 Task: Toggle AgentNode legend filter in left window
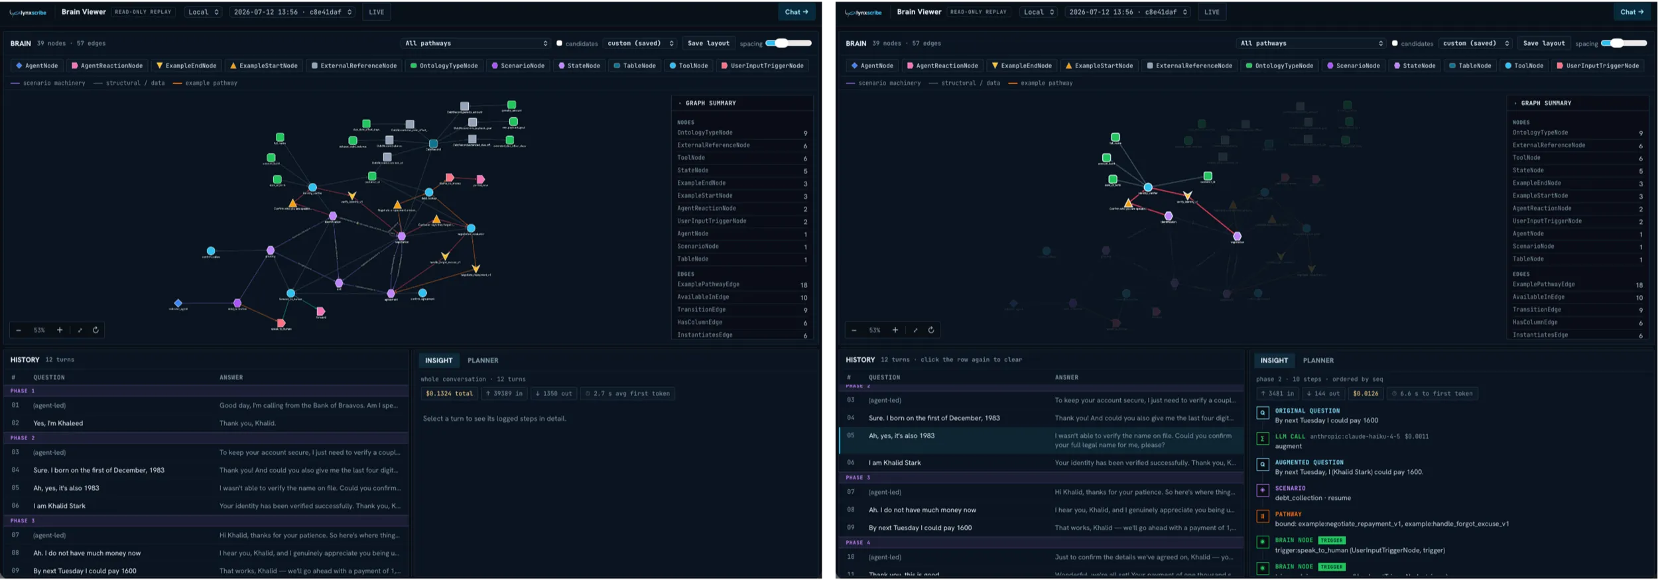tap(37, 66)
